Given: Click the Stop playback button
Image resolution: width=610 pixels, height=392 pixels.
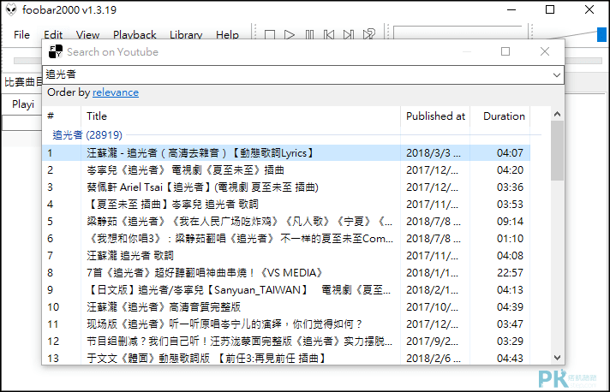Looking at the screenshot, I should point(270,35).
